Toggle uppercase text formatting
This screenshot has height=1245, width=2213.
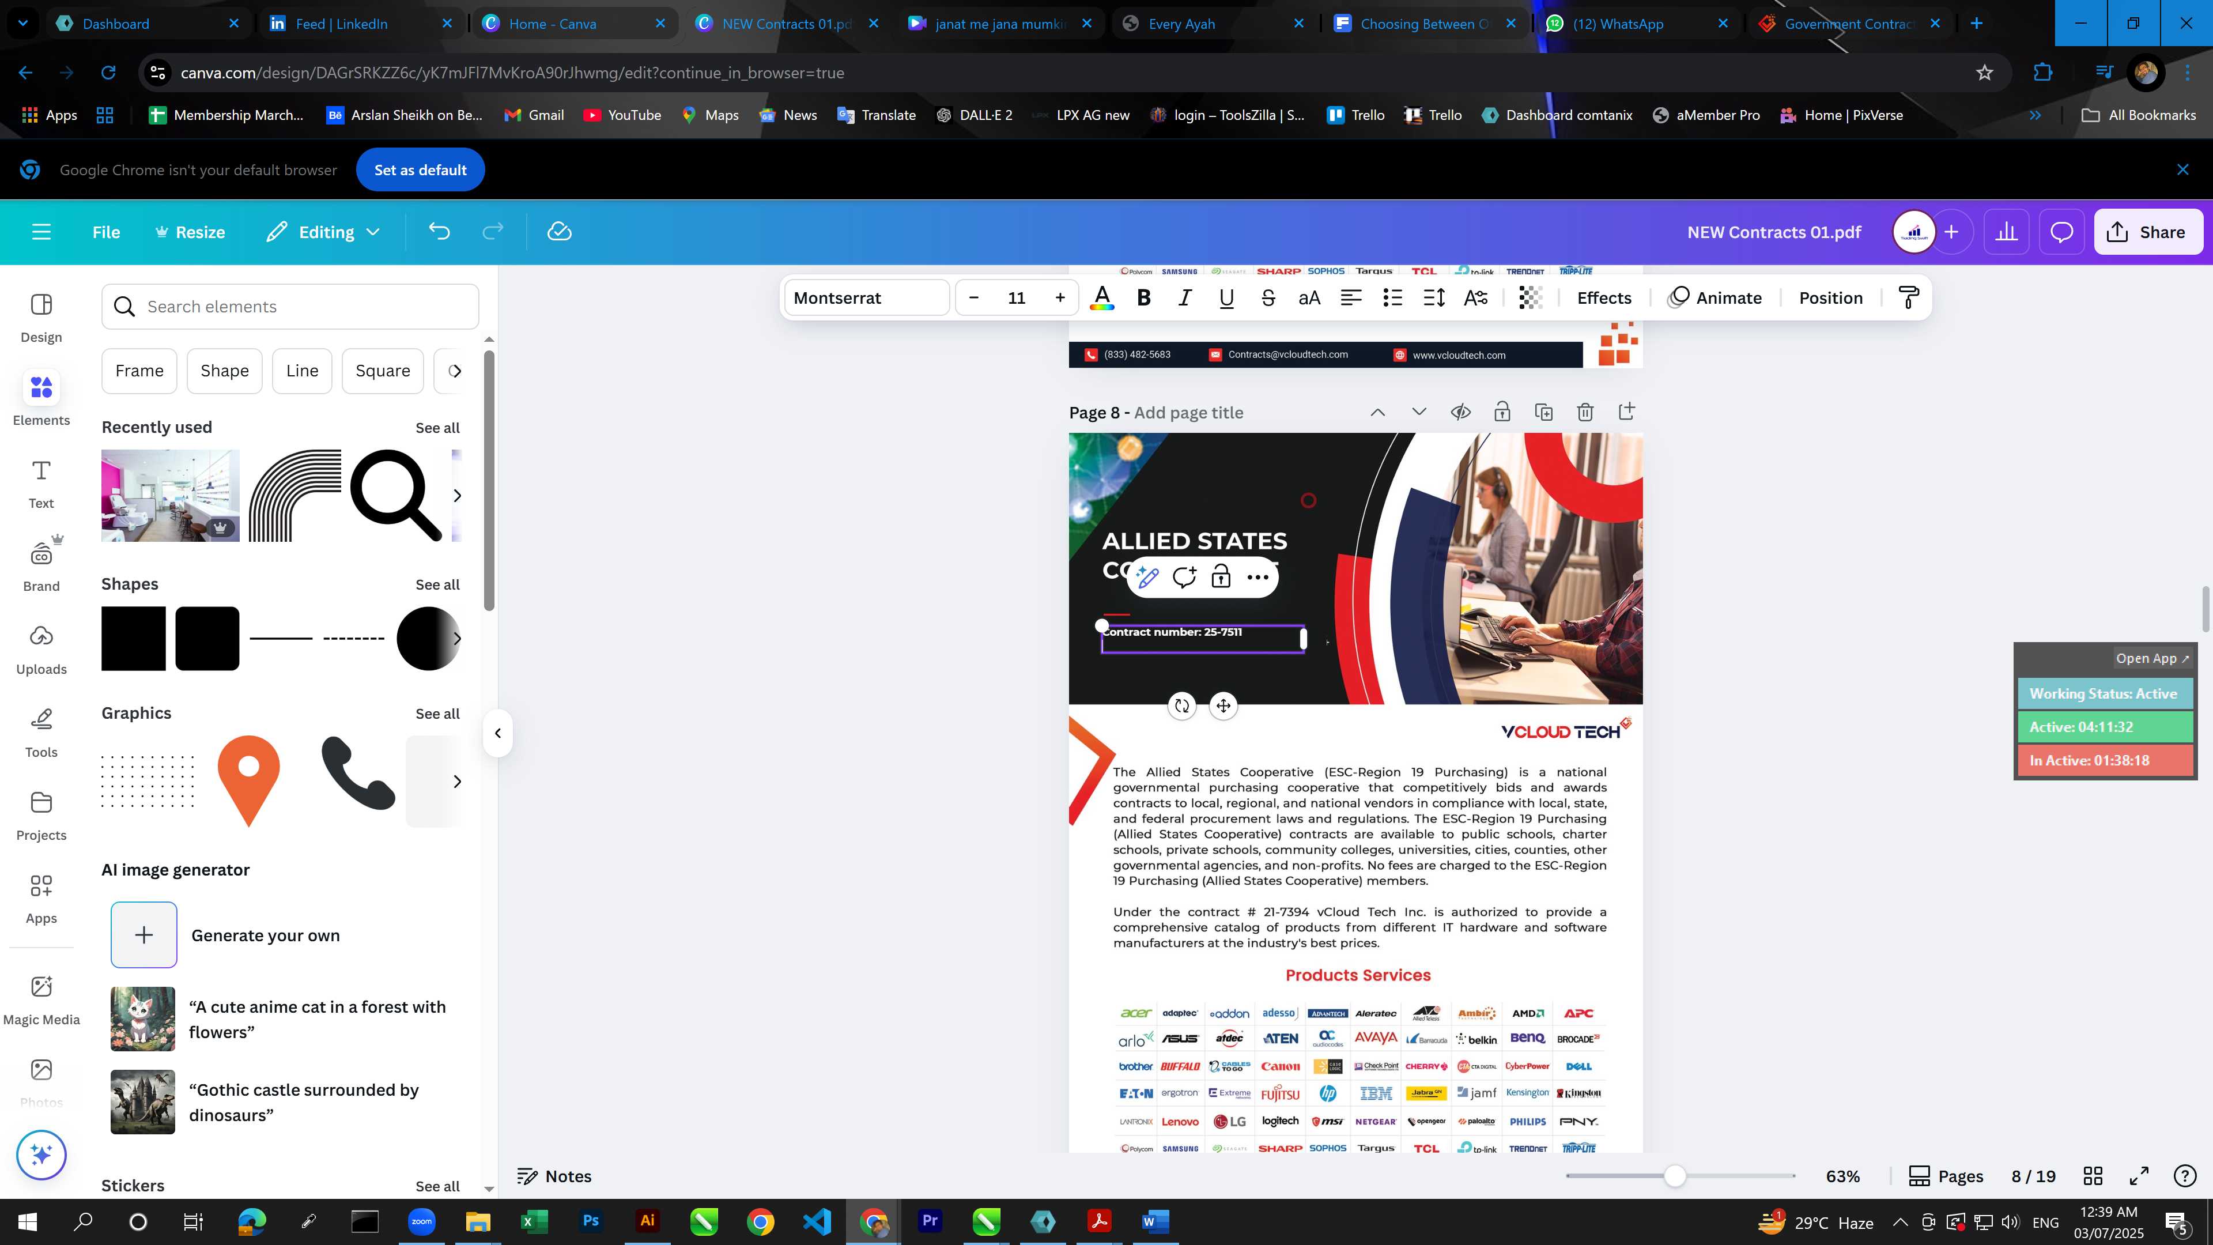click(1309, 298)
